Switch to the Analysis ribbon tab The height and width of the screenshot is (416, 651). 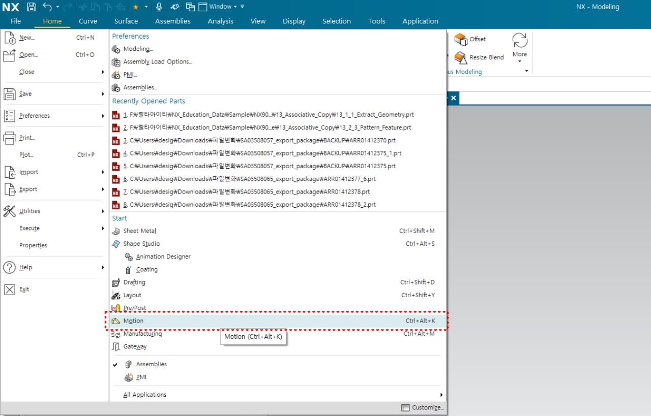220,21
